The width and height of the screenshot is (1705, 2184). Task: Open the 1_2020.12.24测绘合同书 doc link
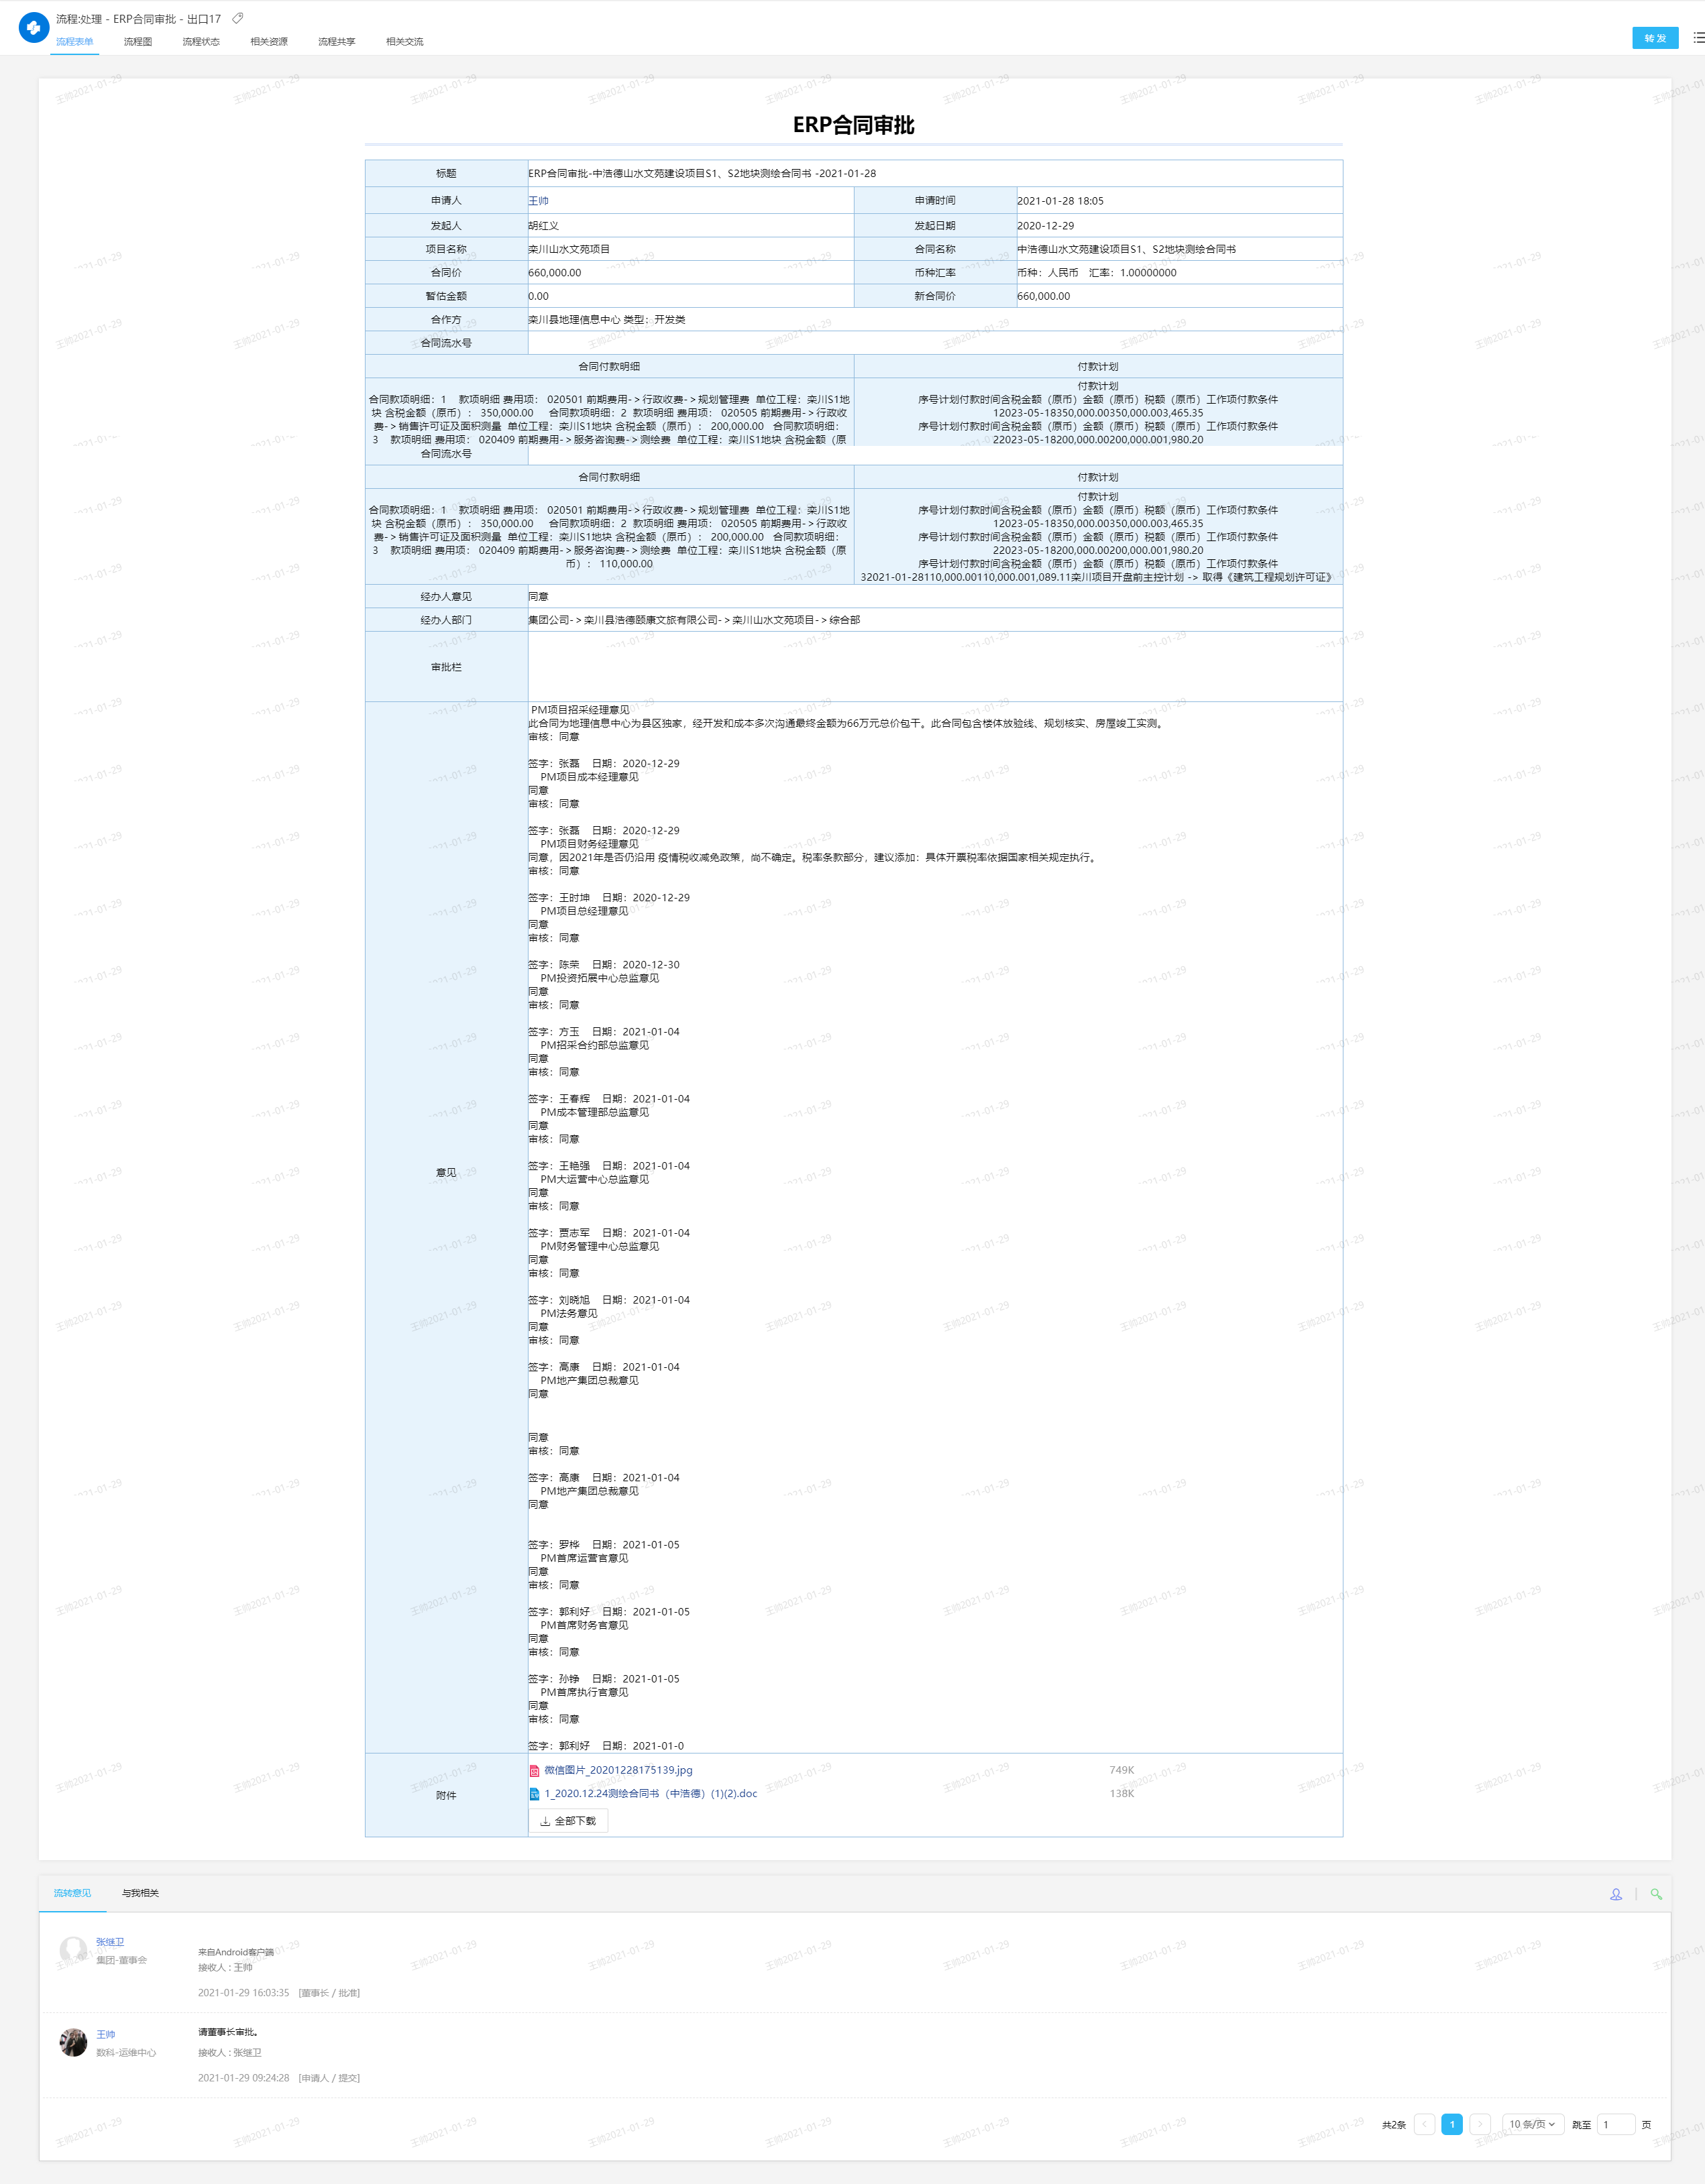point(650,1794)
